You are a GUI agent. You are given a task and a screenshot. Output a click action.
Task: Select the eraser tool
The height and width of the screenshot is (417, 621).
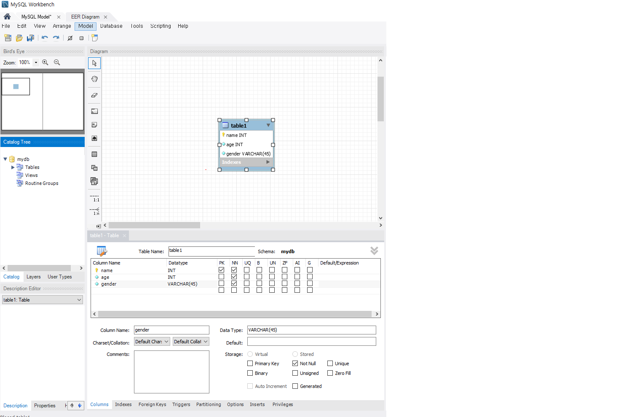[x=94, y=95]
